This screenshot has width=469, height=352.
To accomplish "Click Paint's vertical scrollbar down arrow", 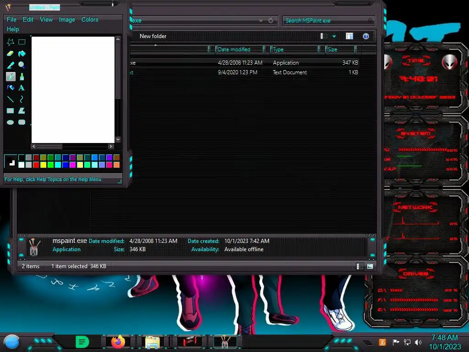I will [118, 140].
